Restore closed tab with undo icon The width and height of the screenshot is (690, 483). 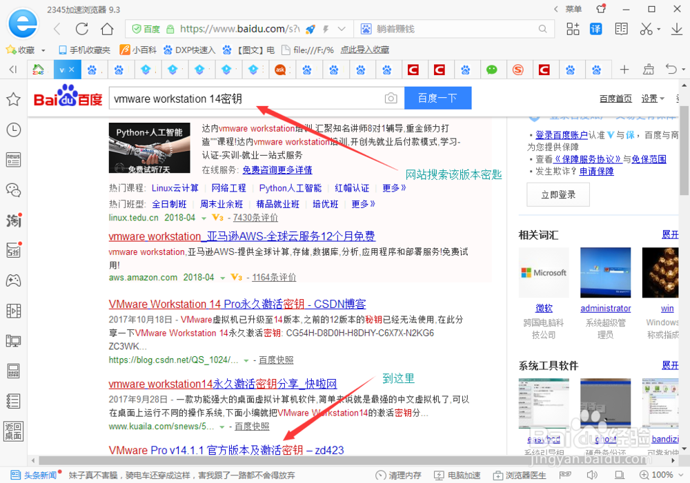(671, 70)
